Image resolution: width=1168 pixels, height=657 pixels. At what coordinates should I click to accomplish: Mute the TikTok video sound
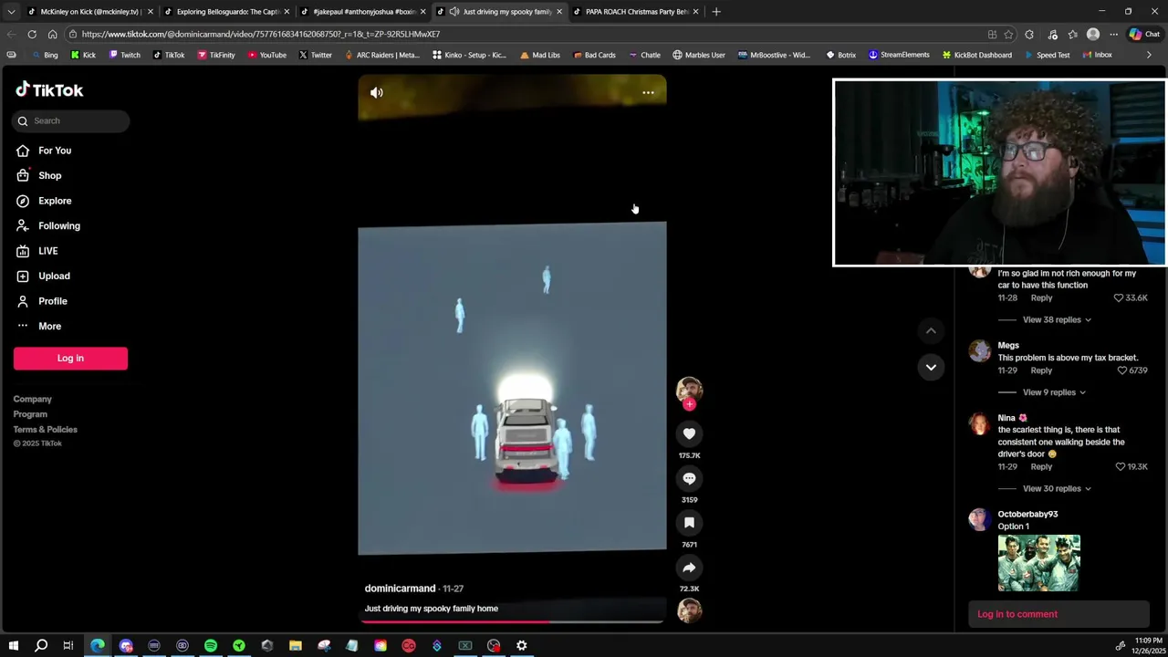point(376,92)
